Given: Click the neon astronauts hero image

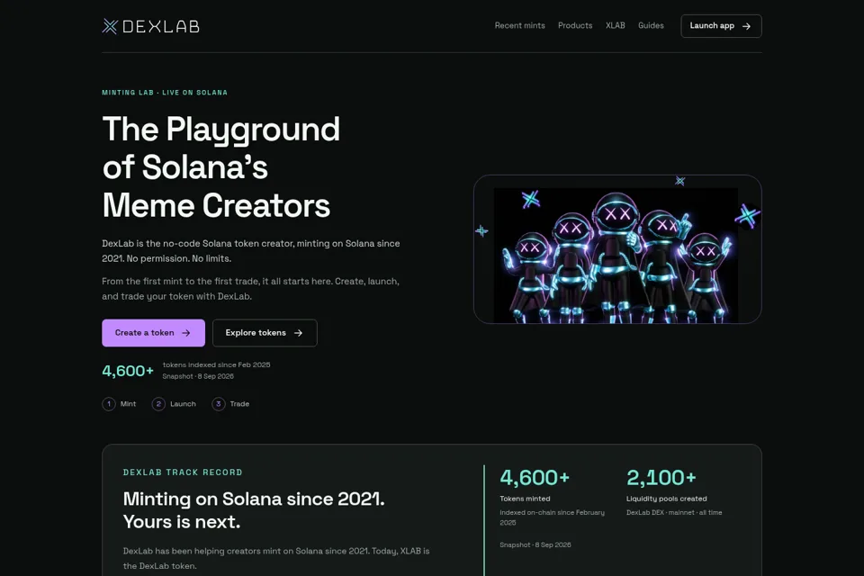Looking at the screenshot, I should pyautogui.click(x=617, y=249).
